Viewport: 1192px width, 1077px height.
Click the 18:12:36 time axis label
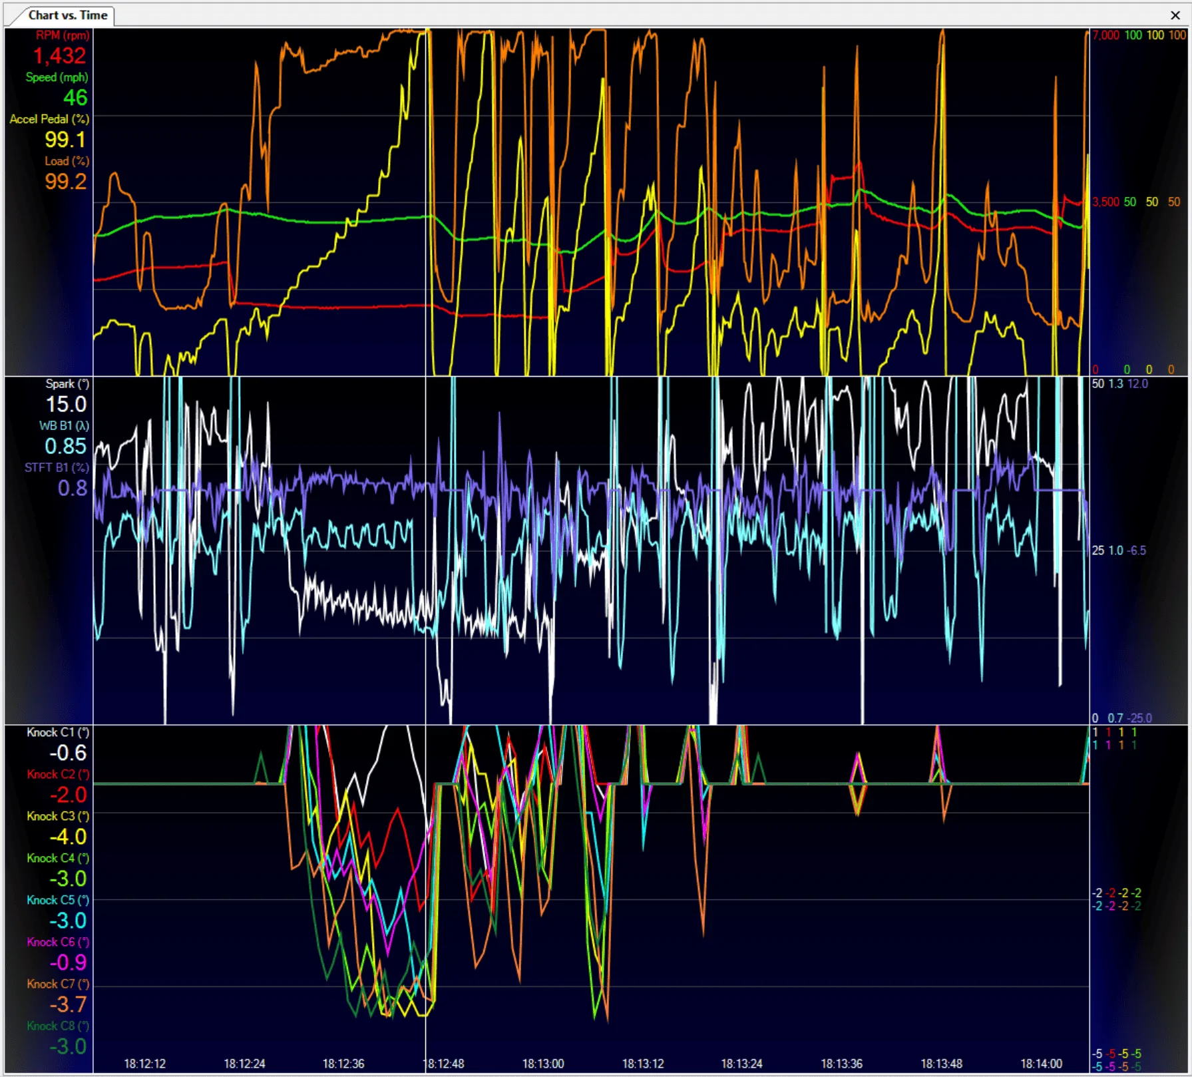click(343, 1064)
